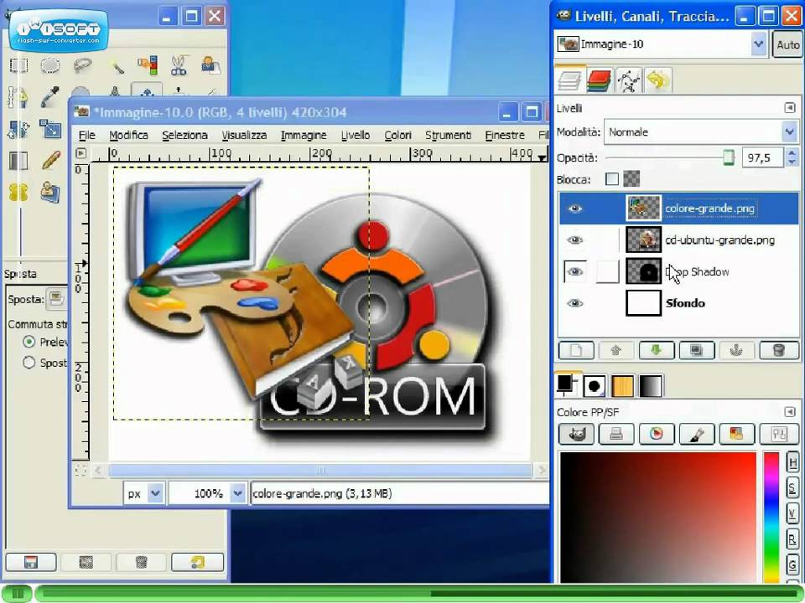Select the yellow Heal tool
The width and height of the screenshot is (805, 603).
[x=18, y=193]
